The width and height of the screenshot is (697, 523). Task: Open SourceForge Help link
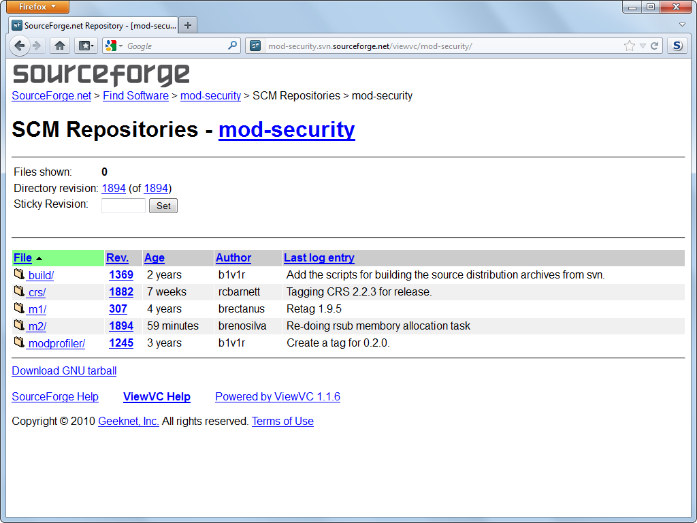pos(55,397)
